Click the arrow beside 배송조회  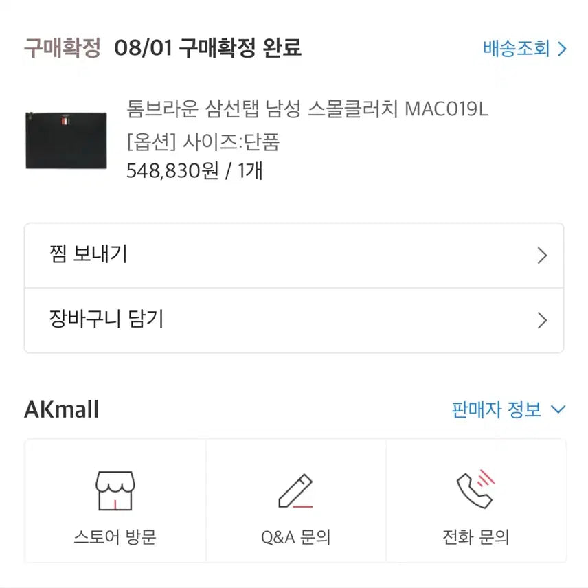tap(563, 49)
